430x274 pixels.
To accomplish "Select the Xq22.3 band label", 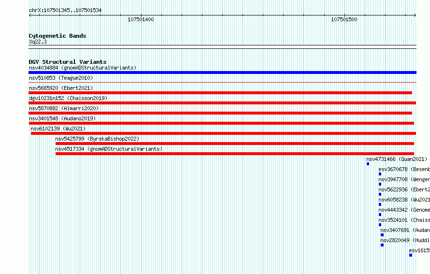I will pos(38,42).
